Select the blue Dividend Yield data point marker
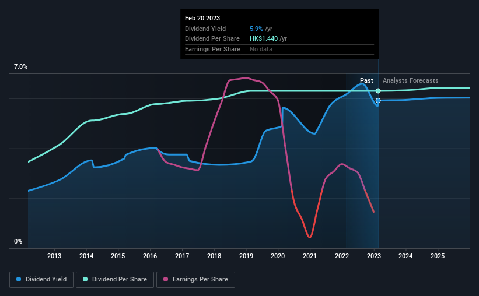The image size is (479, 296). coord(378,101)
